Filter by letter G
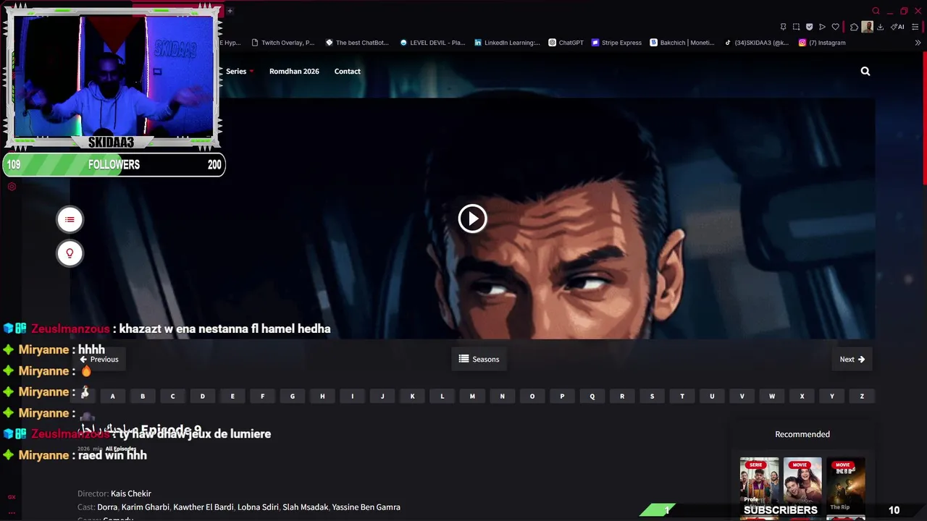The image size is (927, 521). tap(293, 396)
